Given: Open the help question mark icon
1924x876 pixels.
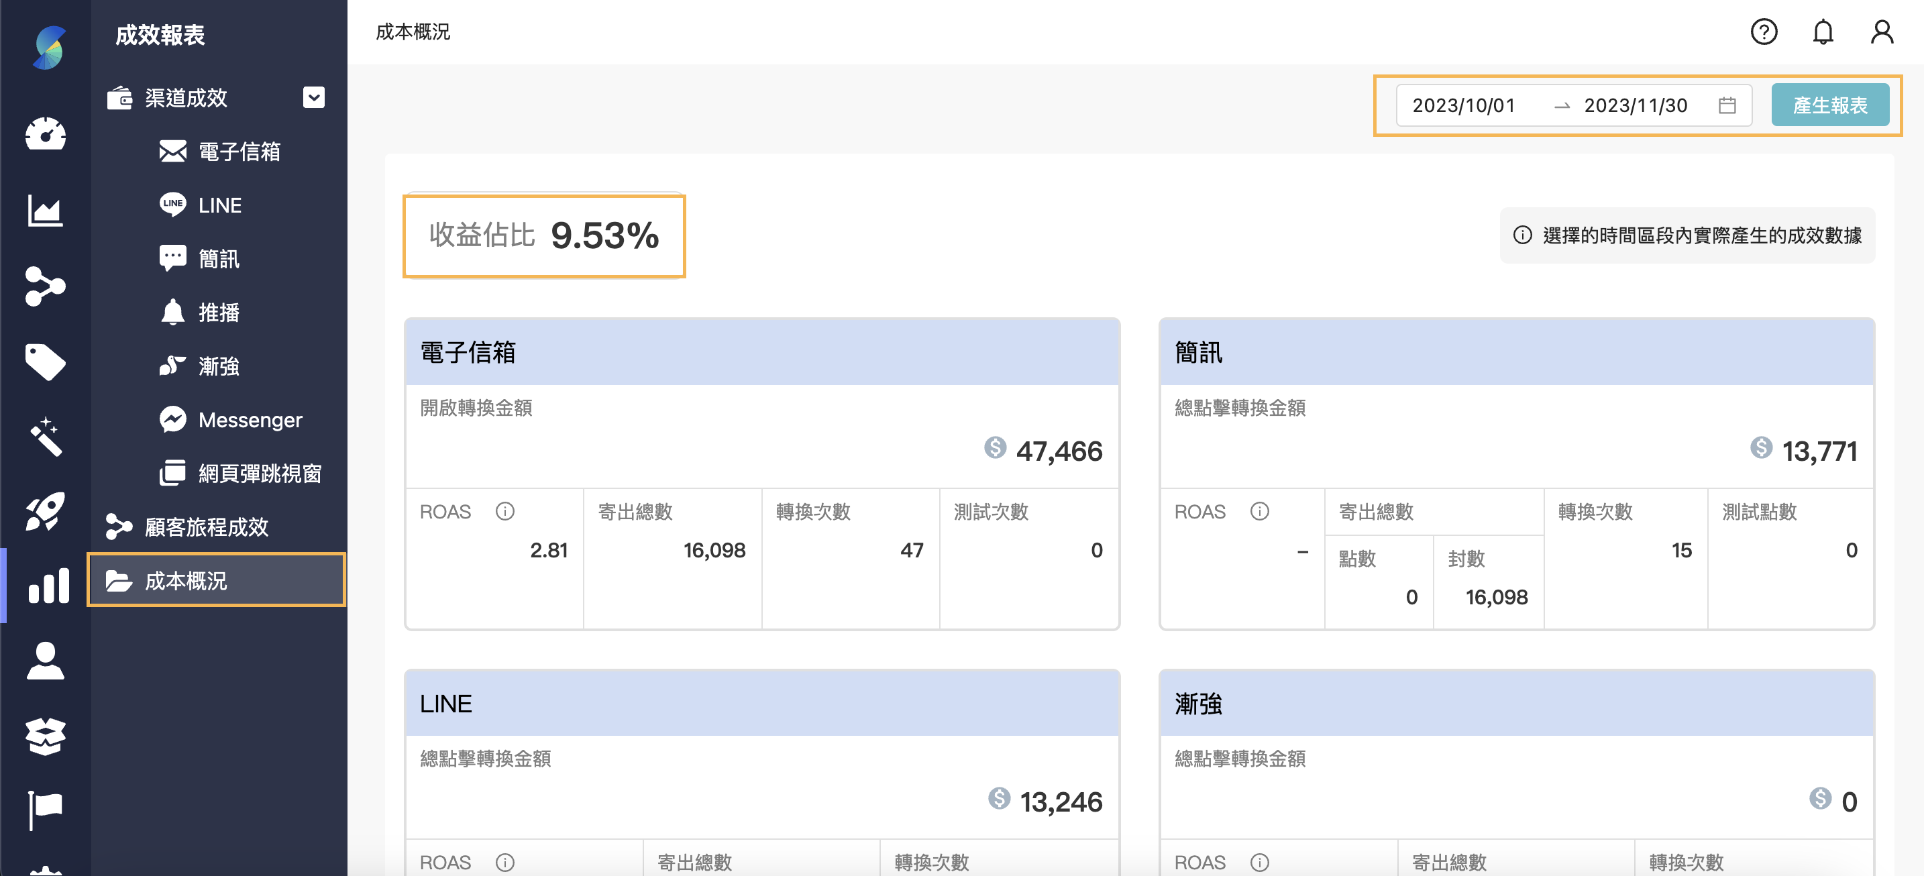Looking at the screenshot, I should pyautogui.click(x=1764, y=32).
